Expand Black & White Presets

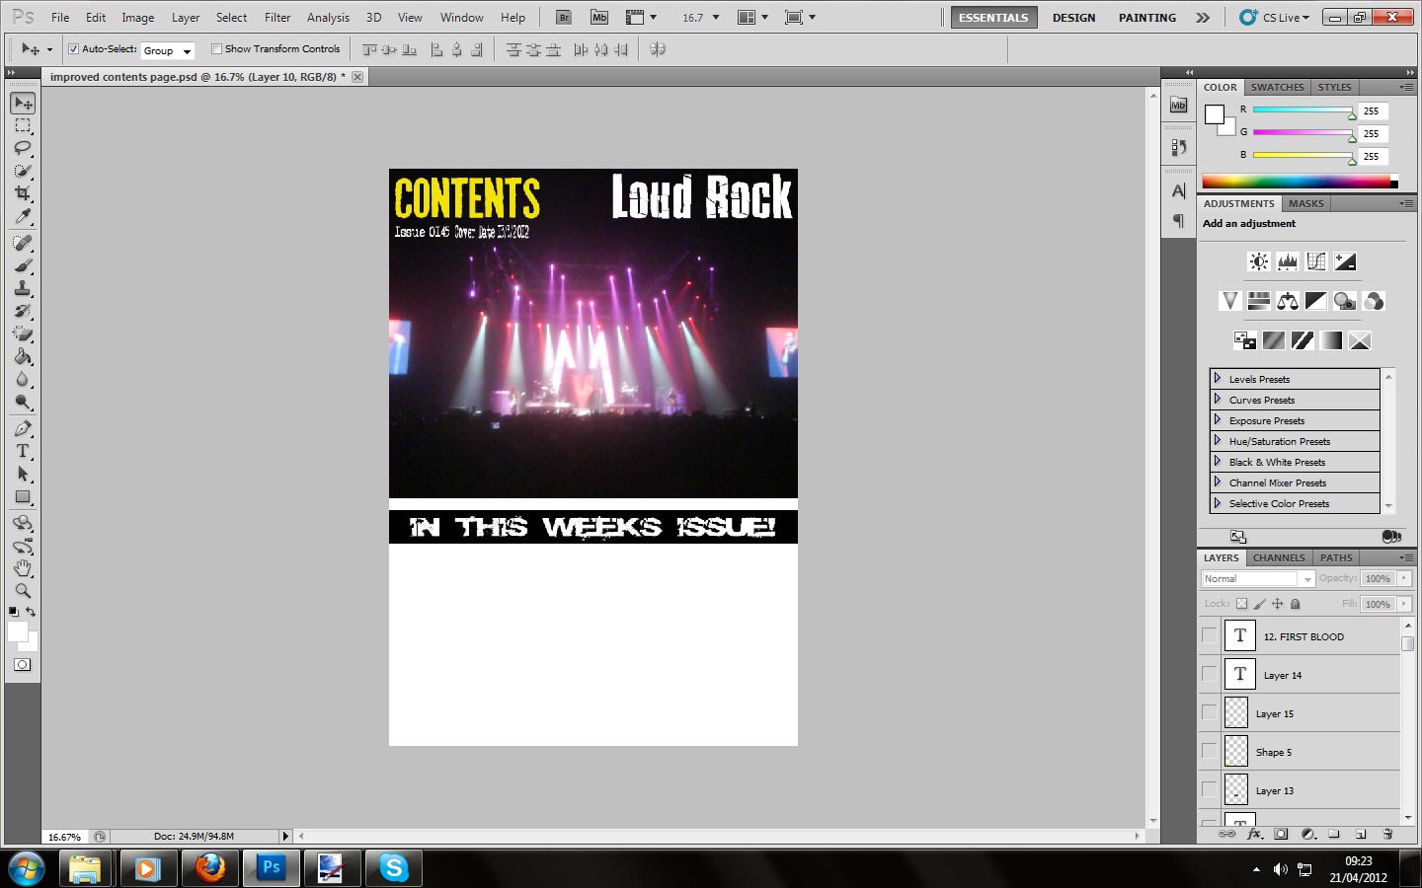[x=1217, y=462]
